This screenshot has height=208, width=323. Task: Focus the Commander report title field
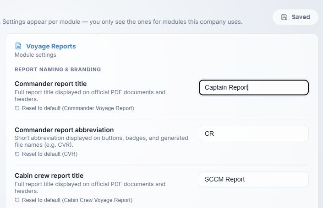253,88
